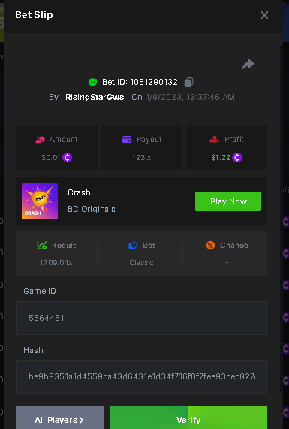
Task: Click the orange Chance percent icon
Action: [x=210, y=245]
